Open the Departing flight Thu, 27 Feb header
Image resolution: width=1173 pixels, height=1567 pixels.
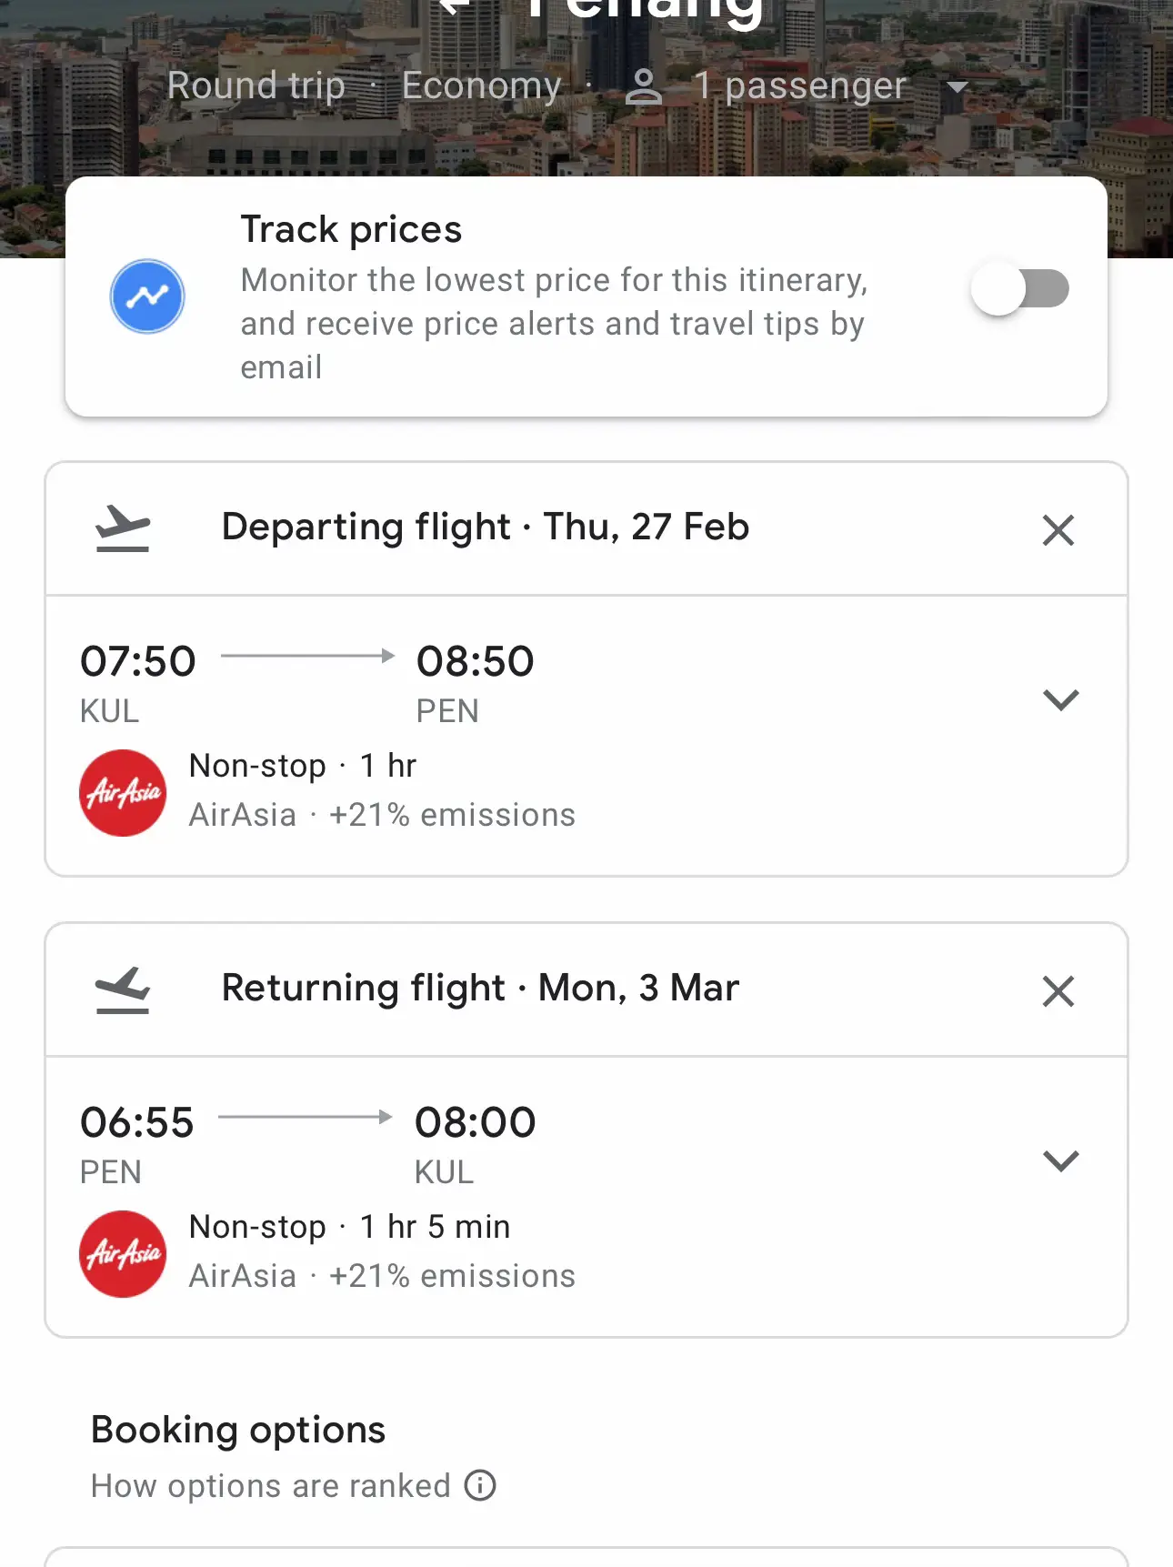486,527
